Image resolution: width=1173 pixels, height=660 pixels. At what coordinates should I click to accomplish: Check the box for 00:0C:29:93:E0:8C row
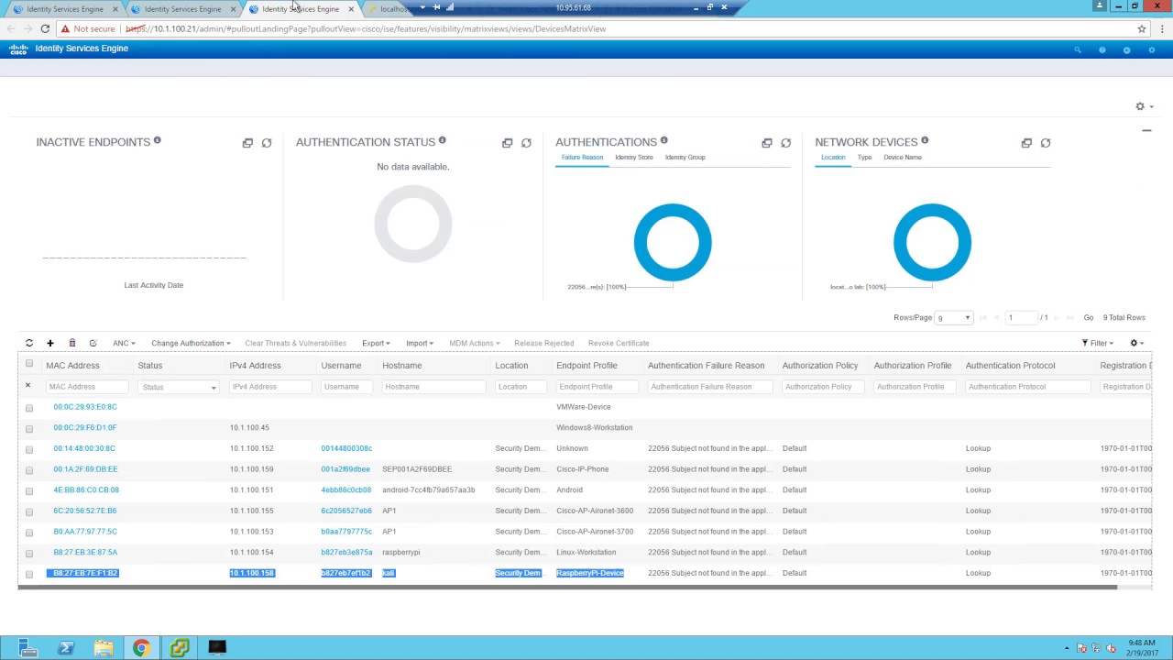pyautogui.click(x=29, y=408)
